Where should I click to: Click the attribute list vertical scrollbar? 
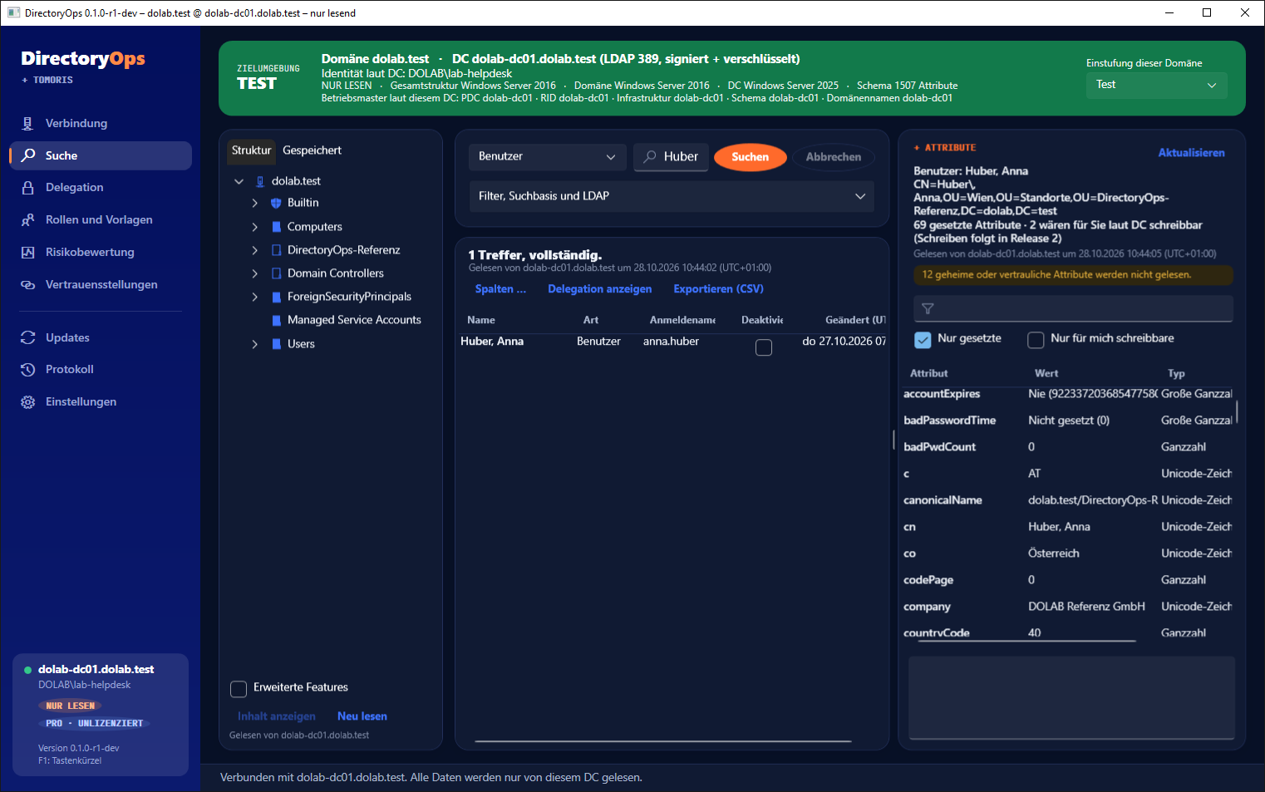click(1237, 411)
